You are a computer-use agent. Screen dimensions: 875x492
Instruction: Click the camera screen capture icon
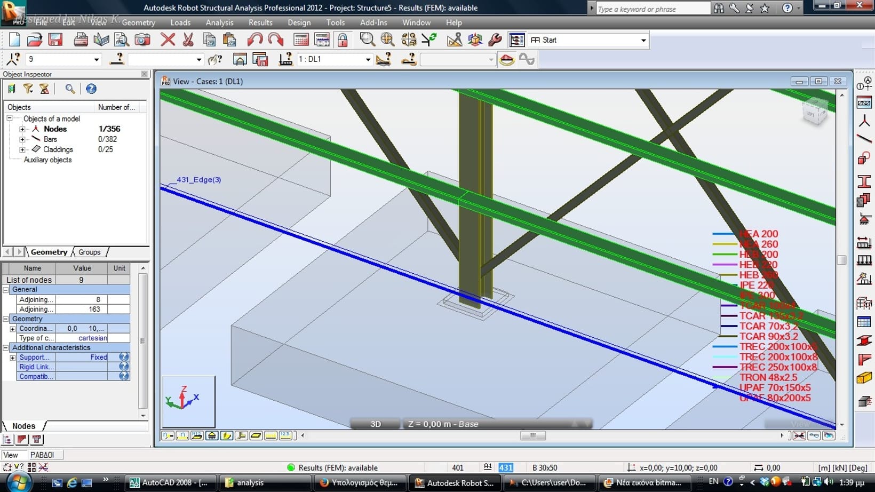click(x=142, y=40)
